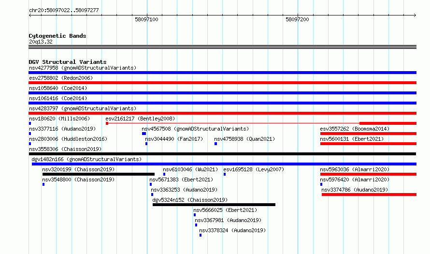Open nsv1061416 (Coe2014) variant label

pyautogui.click(x=58, y=98)
